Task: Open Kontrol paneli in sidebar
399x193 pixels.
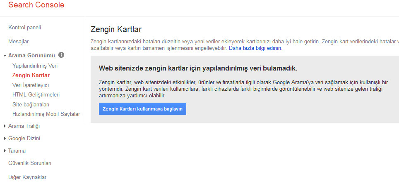Action: pyautogui.click(x=25, y=27)
